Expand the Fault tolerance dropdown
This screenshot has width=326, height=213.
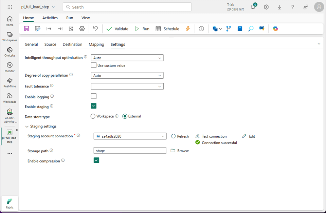pyautogui.click(x=127, y=86)
